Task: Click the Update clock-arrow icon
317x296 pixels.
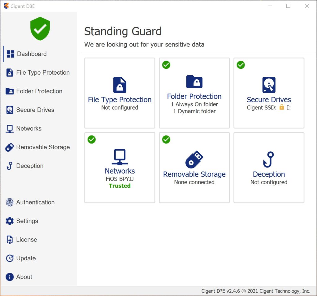Action: (x=10, y=259)
